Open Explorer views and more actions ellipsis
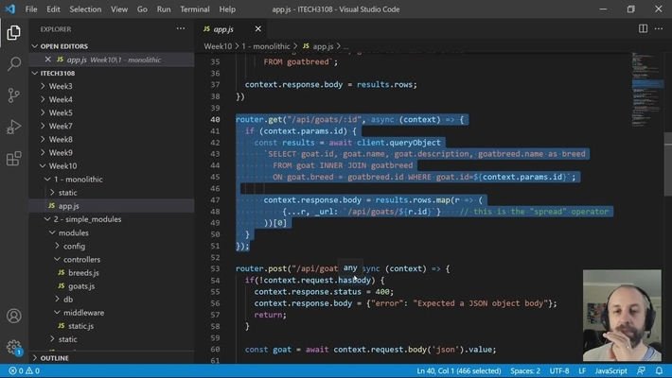The height and width of the screenshot is (378, 672). tap(181, 28)
